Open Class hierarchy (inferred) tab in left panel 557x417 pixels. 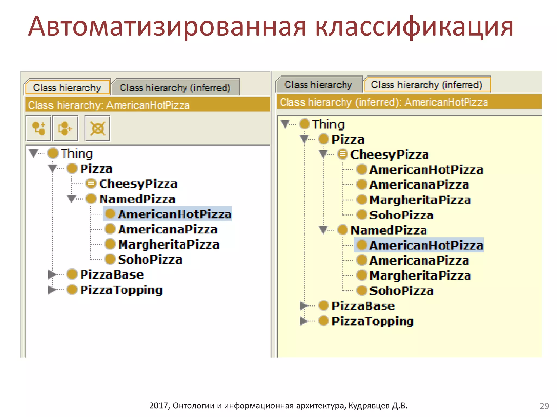175,87
